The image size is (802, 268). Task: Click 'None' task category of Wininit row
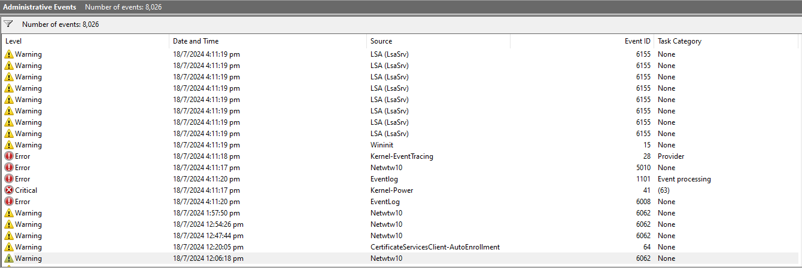666,145
